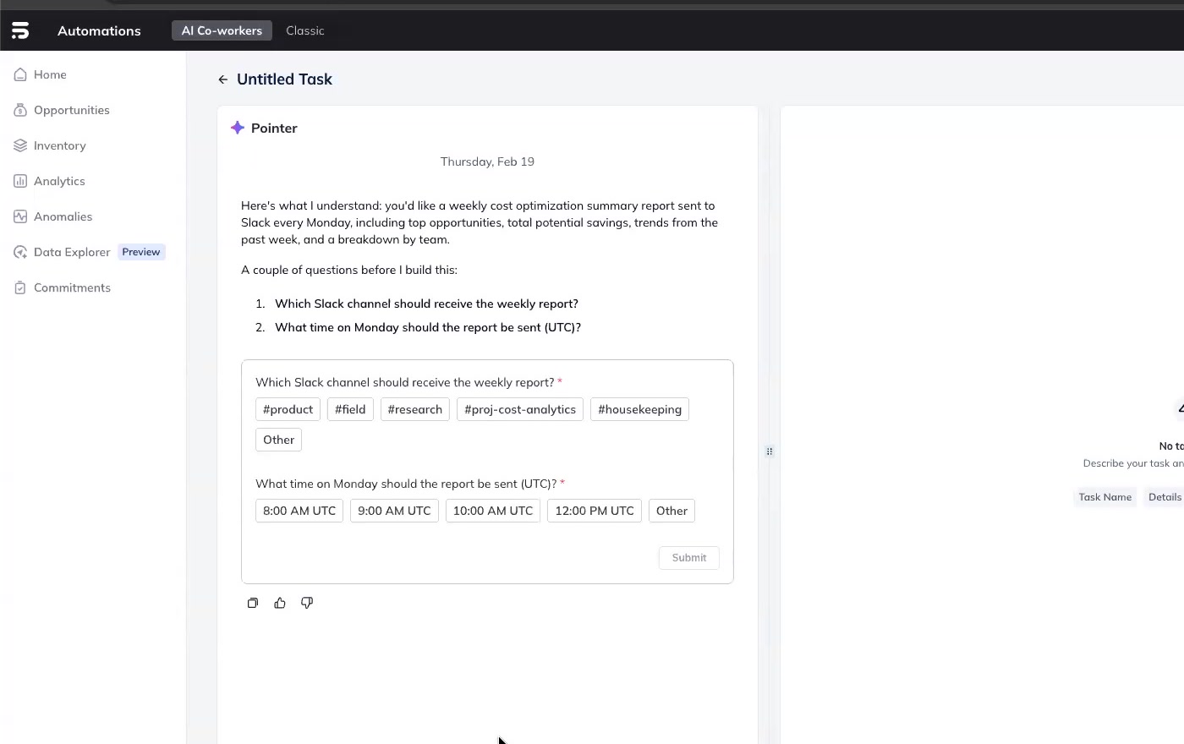Image resolution: width=1184 pixels, height=744 pixels.
Task: Go back using the arrow next to Untitled Task
Action: click(x=222, y=79)
